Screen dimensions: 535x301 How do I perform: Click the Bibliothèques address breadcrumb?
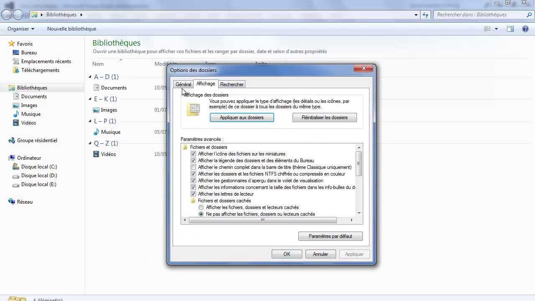tap(61, 15)
